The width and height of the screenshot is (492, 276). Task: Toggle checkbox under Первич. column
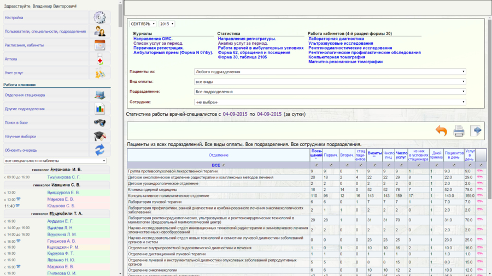pyautogui.click(x=331, y=165)
